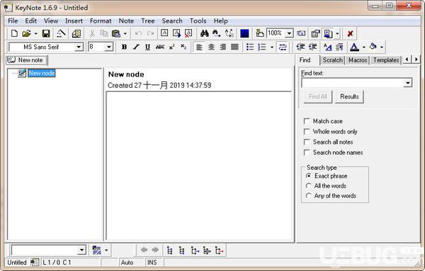Toggle word wrap icon
The image size is (425, 271).
pos(283,47)
